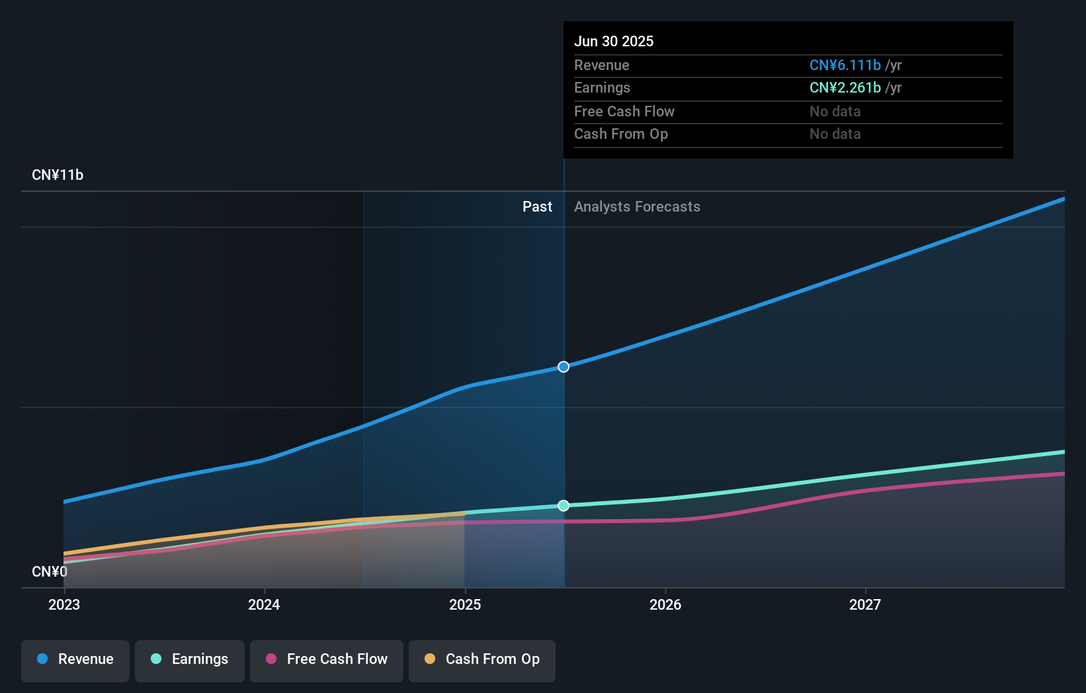
Task: Toggle the Cash From Op series visibility
Action: [x=481, y=659]
